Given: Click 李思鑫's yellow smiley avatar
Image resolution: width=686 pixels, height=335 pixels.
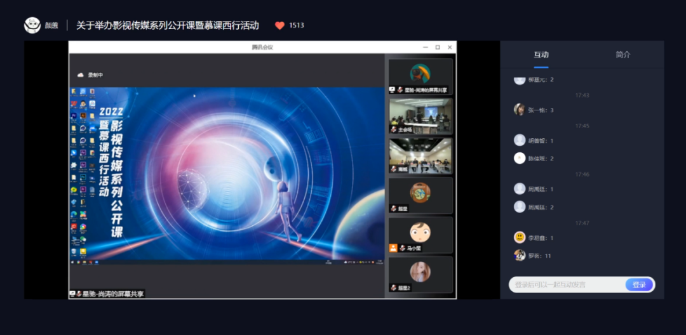Looking at the screenshot, I should [520, 237].
